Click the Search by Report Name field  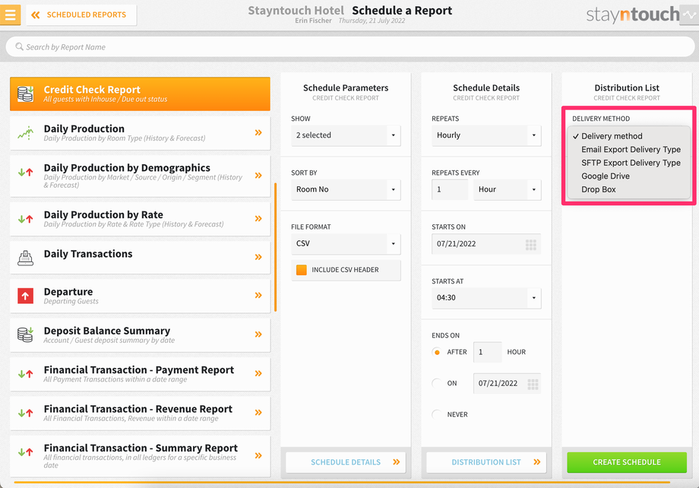click(350, 47)
